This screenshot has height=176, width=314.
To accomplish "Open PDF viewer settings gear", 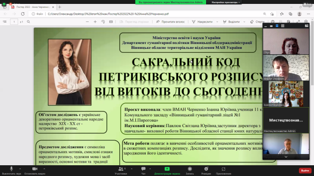I will click(x=306, y=22).
